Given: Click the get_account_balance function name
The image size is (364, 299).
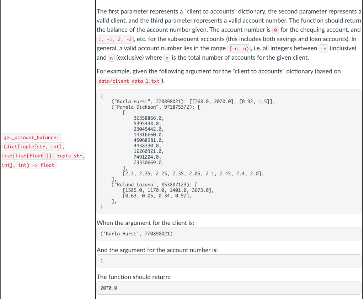Looking at the screenshot, I should 31,137.
